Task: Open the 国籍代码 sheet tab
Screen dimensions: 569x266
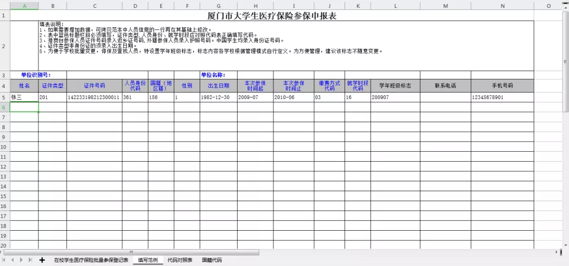Action: (x=212, y=260)
